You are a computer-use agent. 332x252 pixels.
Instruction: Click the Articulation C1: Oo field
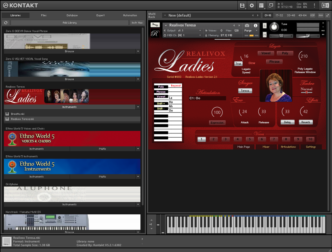click(208, 98)
